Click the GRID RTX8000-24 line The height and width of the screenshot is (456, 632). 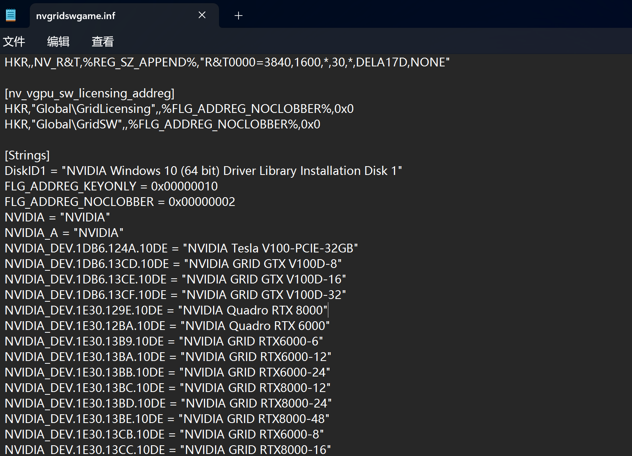coord(168,404)
